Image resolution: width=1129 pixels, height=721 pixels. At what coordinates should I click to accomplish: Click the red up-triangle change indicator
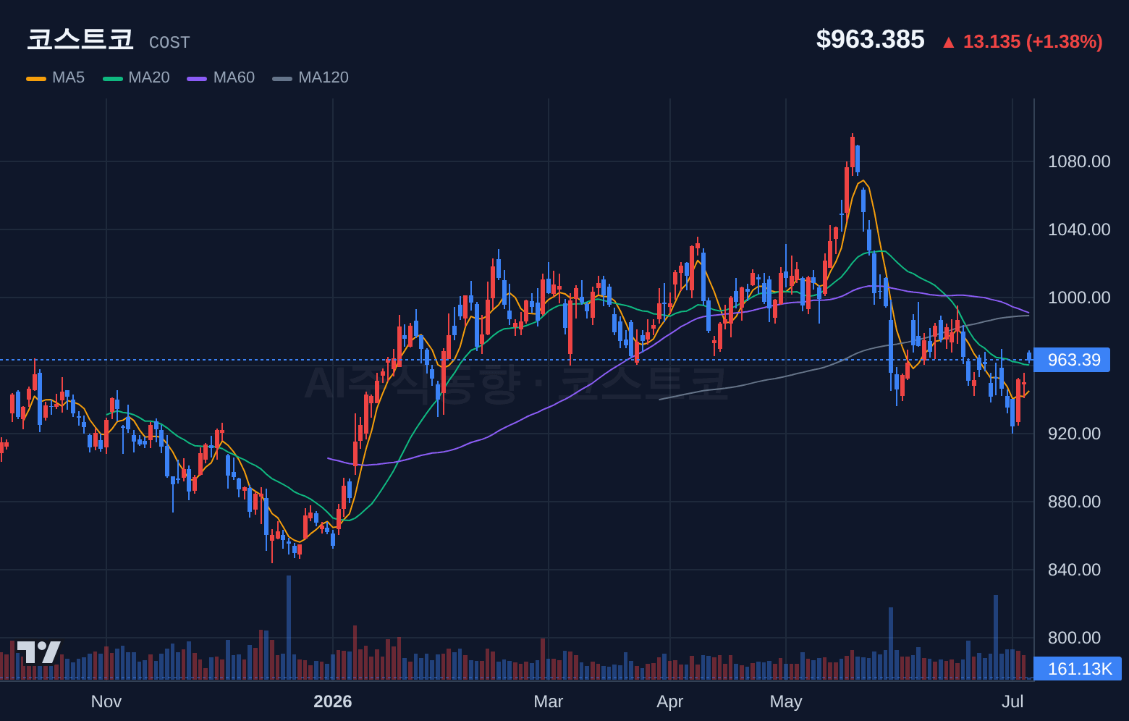click(948, 42)
